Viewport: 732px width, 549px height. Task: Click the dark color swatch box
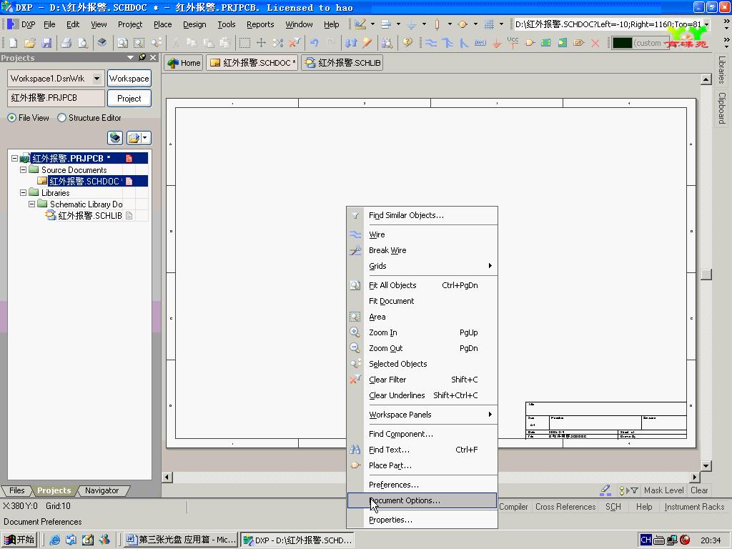pyautogui.click(x=622, y=43)
